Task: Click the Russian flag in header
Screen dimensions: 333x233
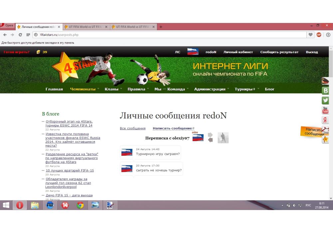Action: (x=193, y=52)
